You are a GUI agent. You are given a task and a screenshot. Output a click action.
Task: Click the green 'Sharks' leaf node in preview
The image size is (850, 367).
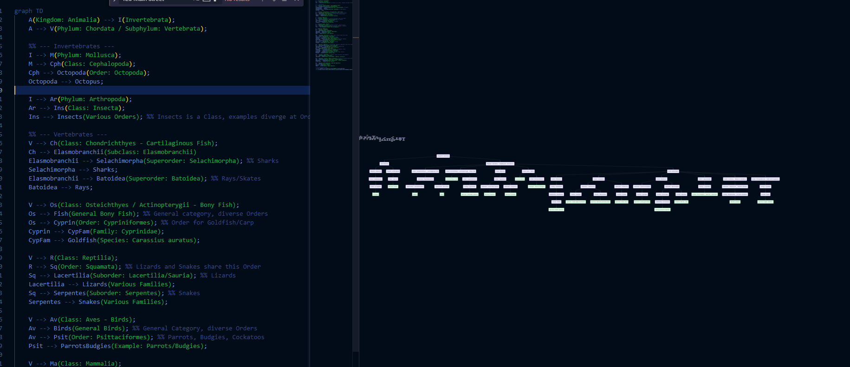click(415, 194)
